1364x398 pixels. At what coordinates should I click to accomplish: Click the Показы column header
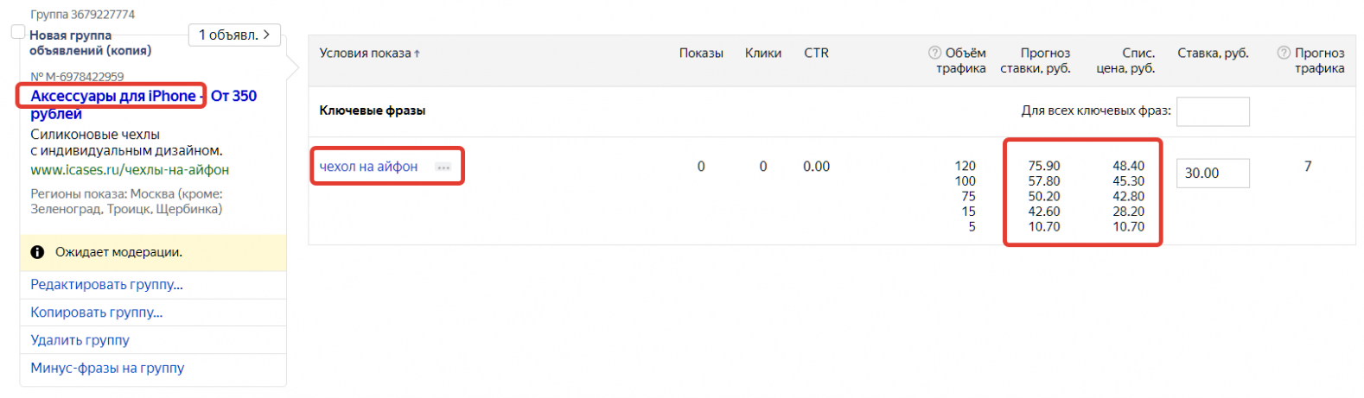click(701, 54)
